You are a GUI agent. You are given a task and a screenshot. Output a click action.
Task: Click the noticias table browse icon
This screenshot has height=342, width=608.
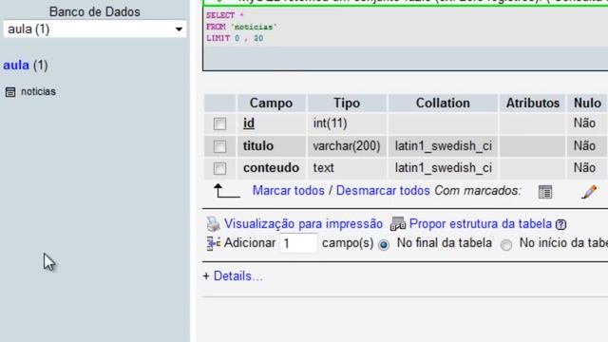10,92
